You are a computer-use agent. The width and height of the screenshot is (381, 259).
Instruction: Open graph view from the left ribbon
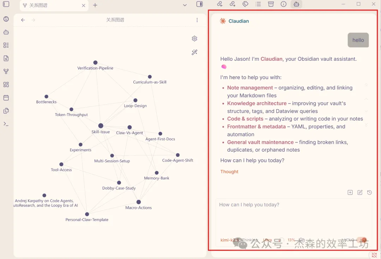tap(6, 71)
